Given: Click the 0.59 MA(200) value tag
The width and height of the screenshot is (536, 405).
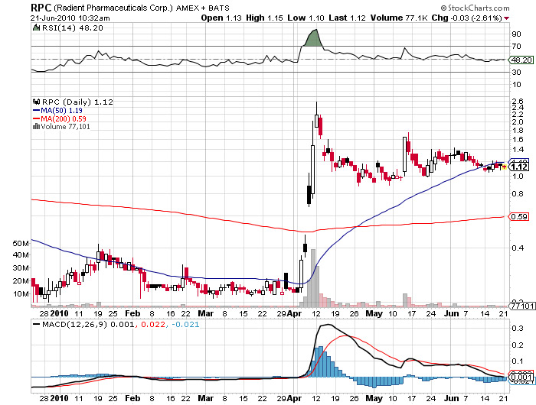Looking at the screenshot, I should 519,217.
